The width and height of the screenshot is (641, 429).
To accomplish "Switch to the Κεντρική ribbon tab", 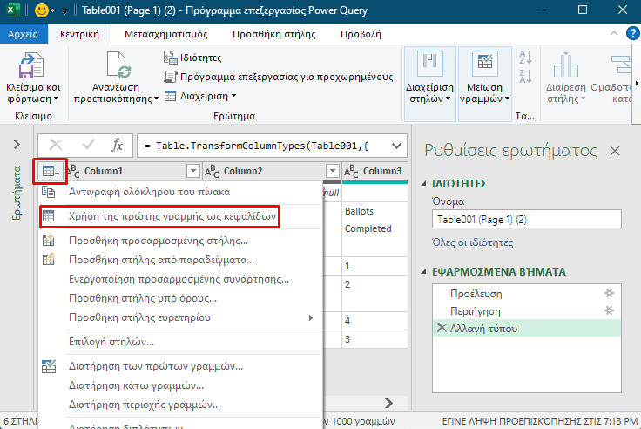I will point(80,34).
